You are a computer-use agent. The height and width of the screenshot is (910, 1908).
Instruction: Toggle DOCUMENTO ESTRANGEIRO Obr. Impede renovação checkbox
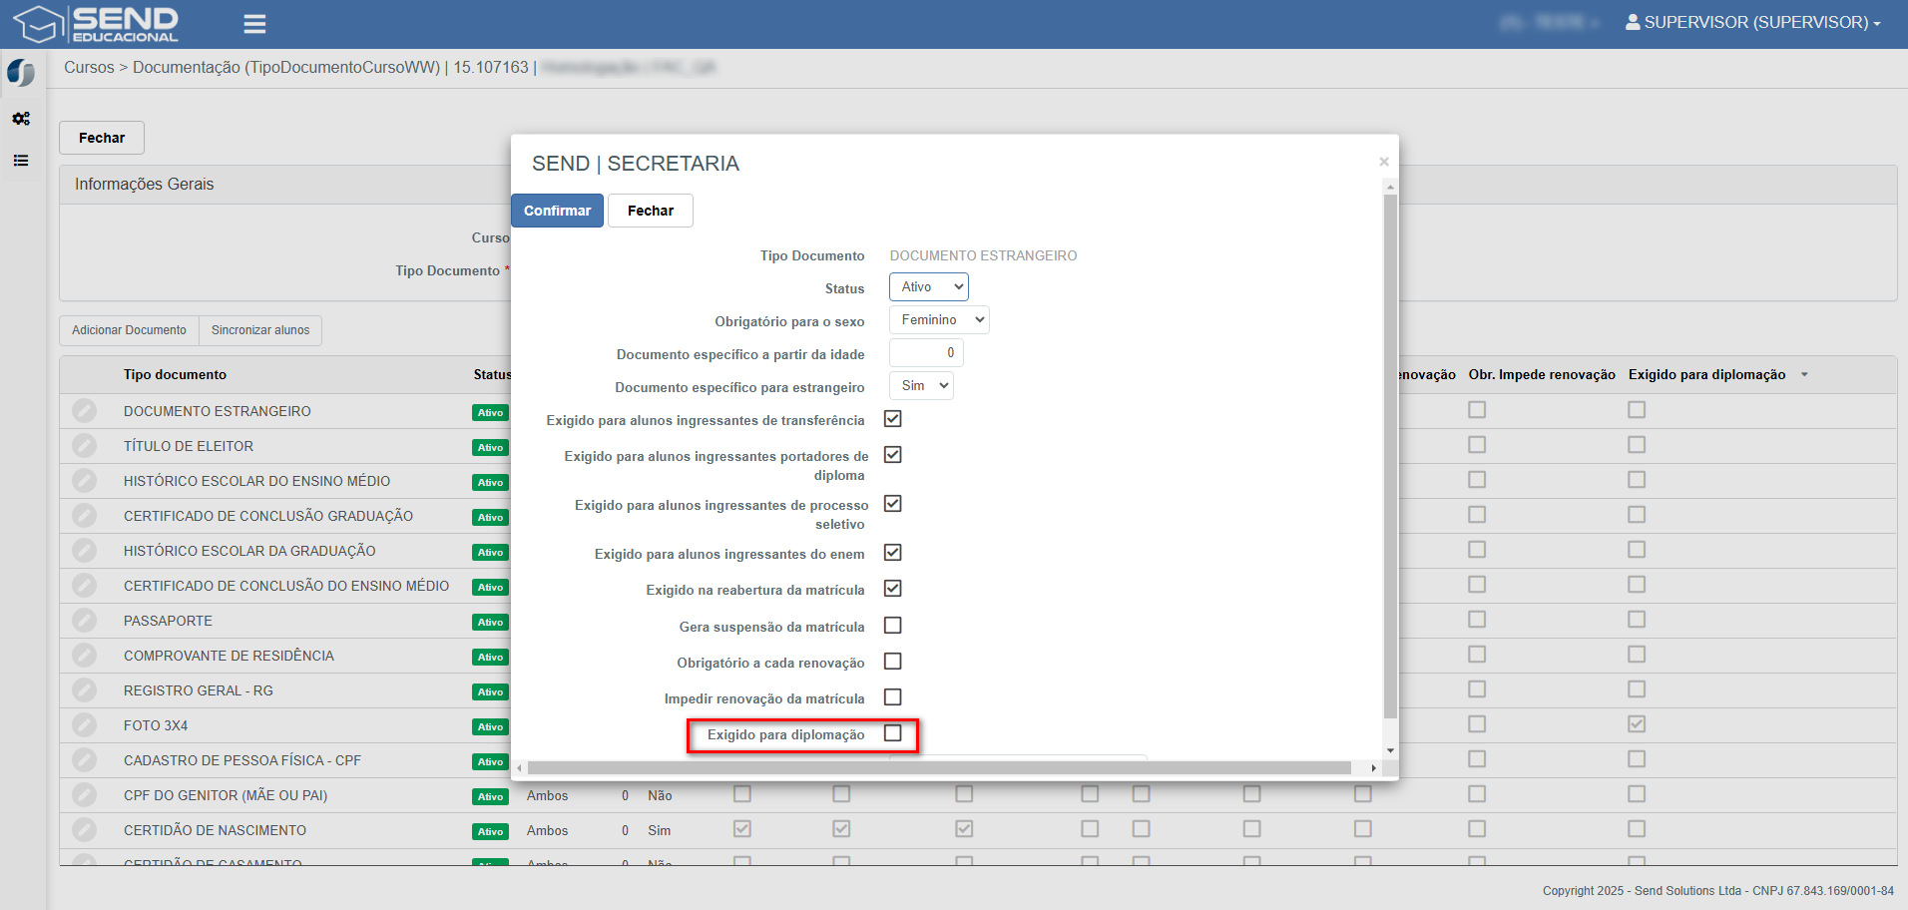point(1477,410)
